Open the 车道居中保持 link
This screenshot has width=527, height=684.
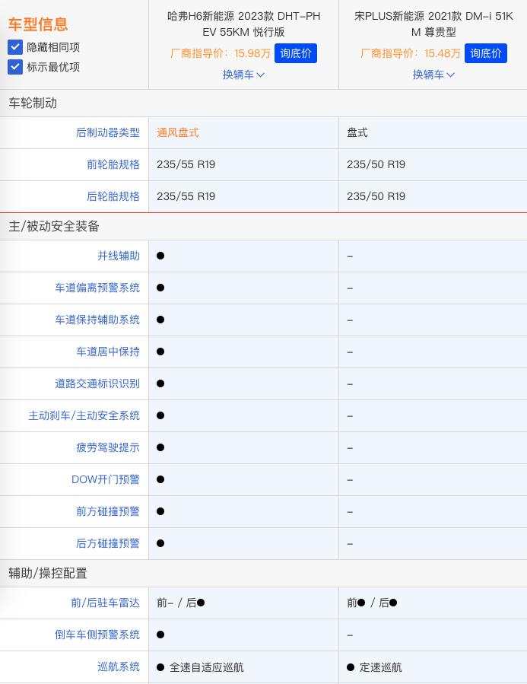click(108, 352)
